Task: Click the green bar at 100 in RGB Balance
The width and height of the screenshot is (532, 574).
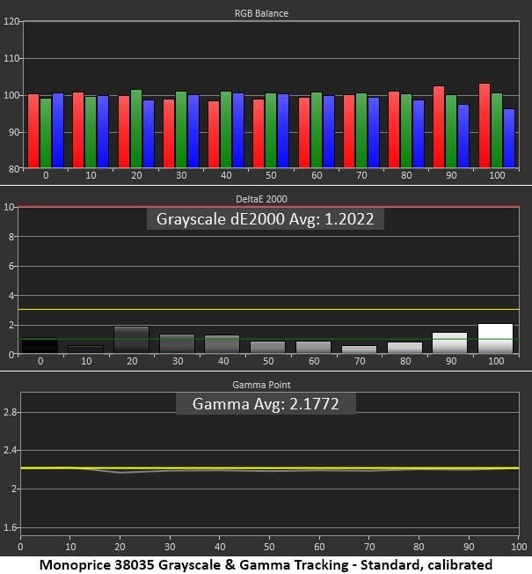Action: pos(497,130)
